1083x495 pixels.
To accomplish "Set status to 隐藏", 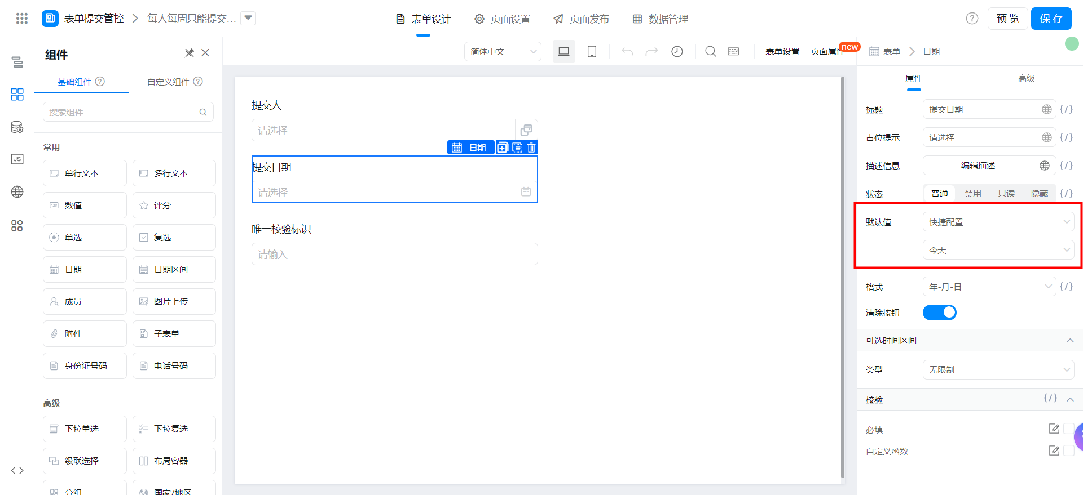I will pos(1039,193).
